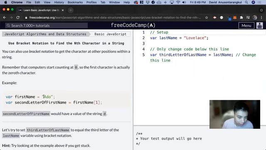Open the File menu
The image size is (266, 150).
click(x=29, y=2)
